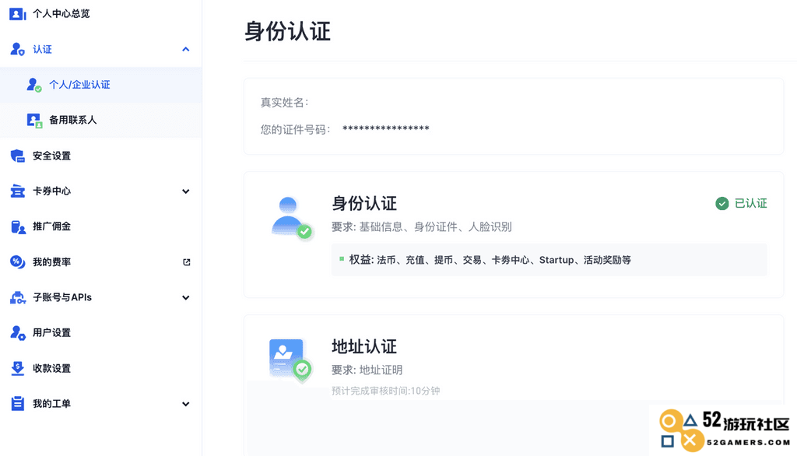Click the 备用联系人 contact icon
The height and width of the screenshot is (456, 797).
click(34, 121)
